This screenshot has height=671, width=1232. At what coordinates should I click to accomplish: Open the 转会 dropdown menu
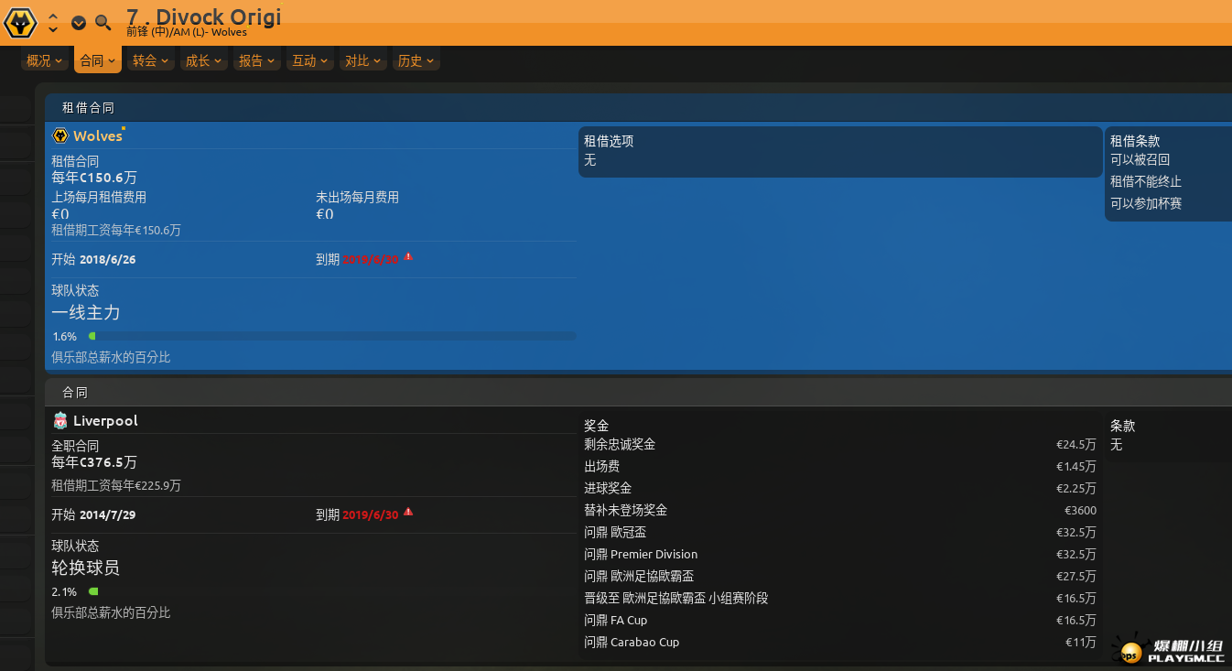click(x=151, y=61)
